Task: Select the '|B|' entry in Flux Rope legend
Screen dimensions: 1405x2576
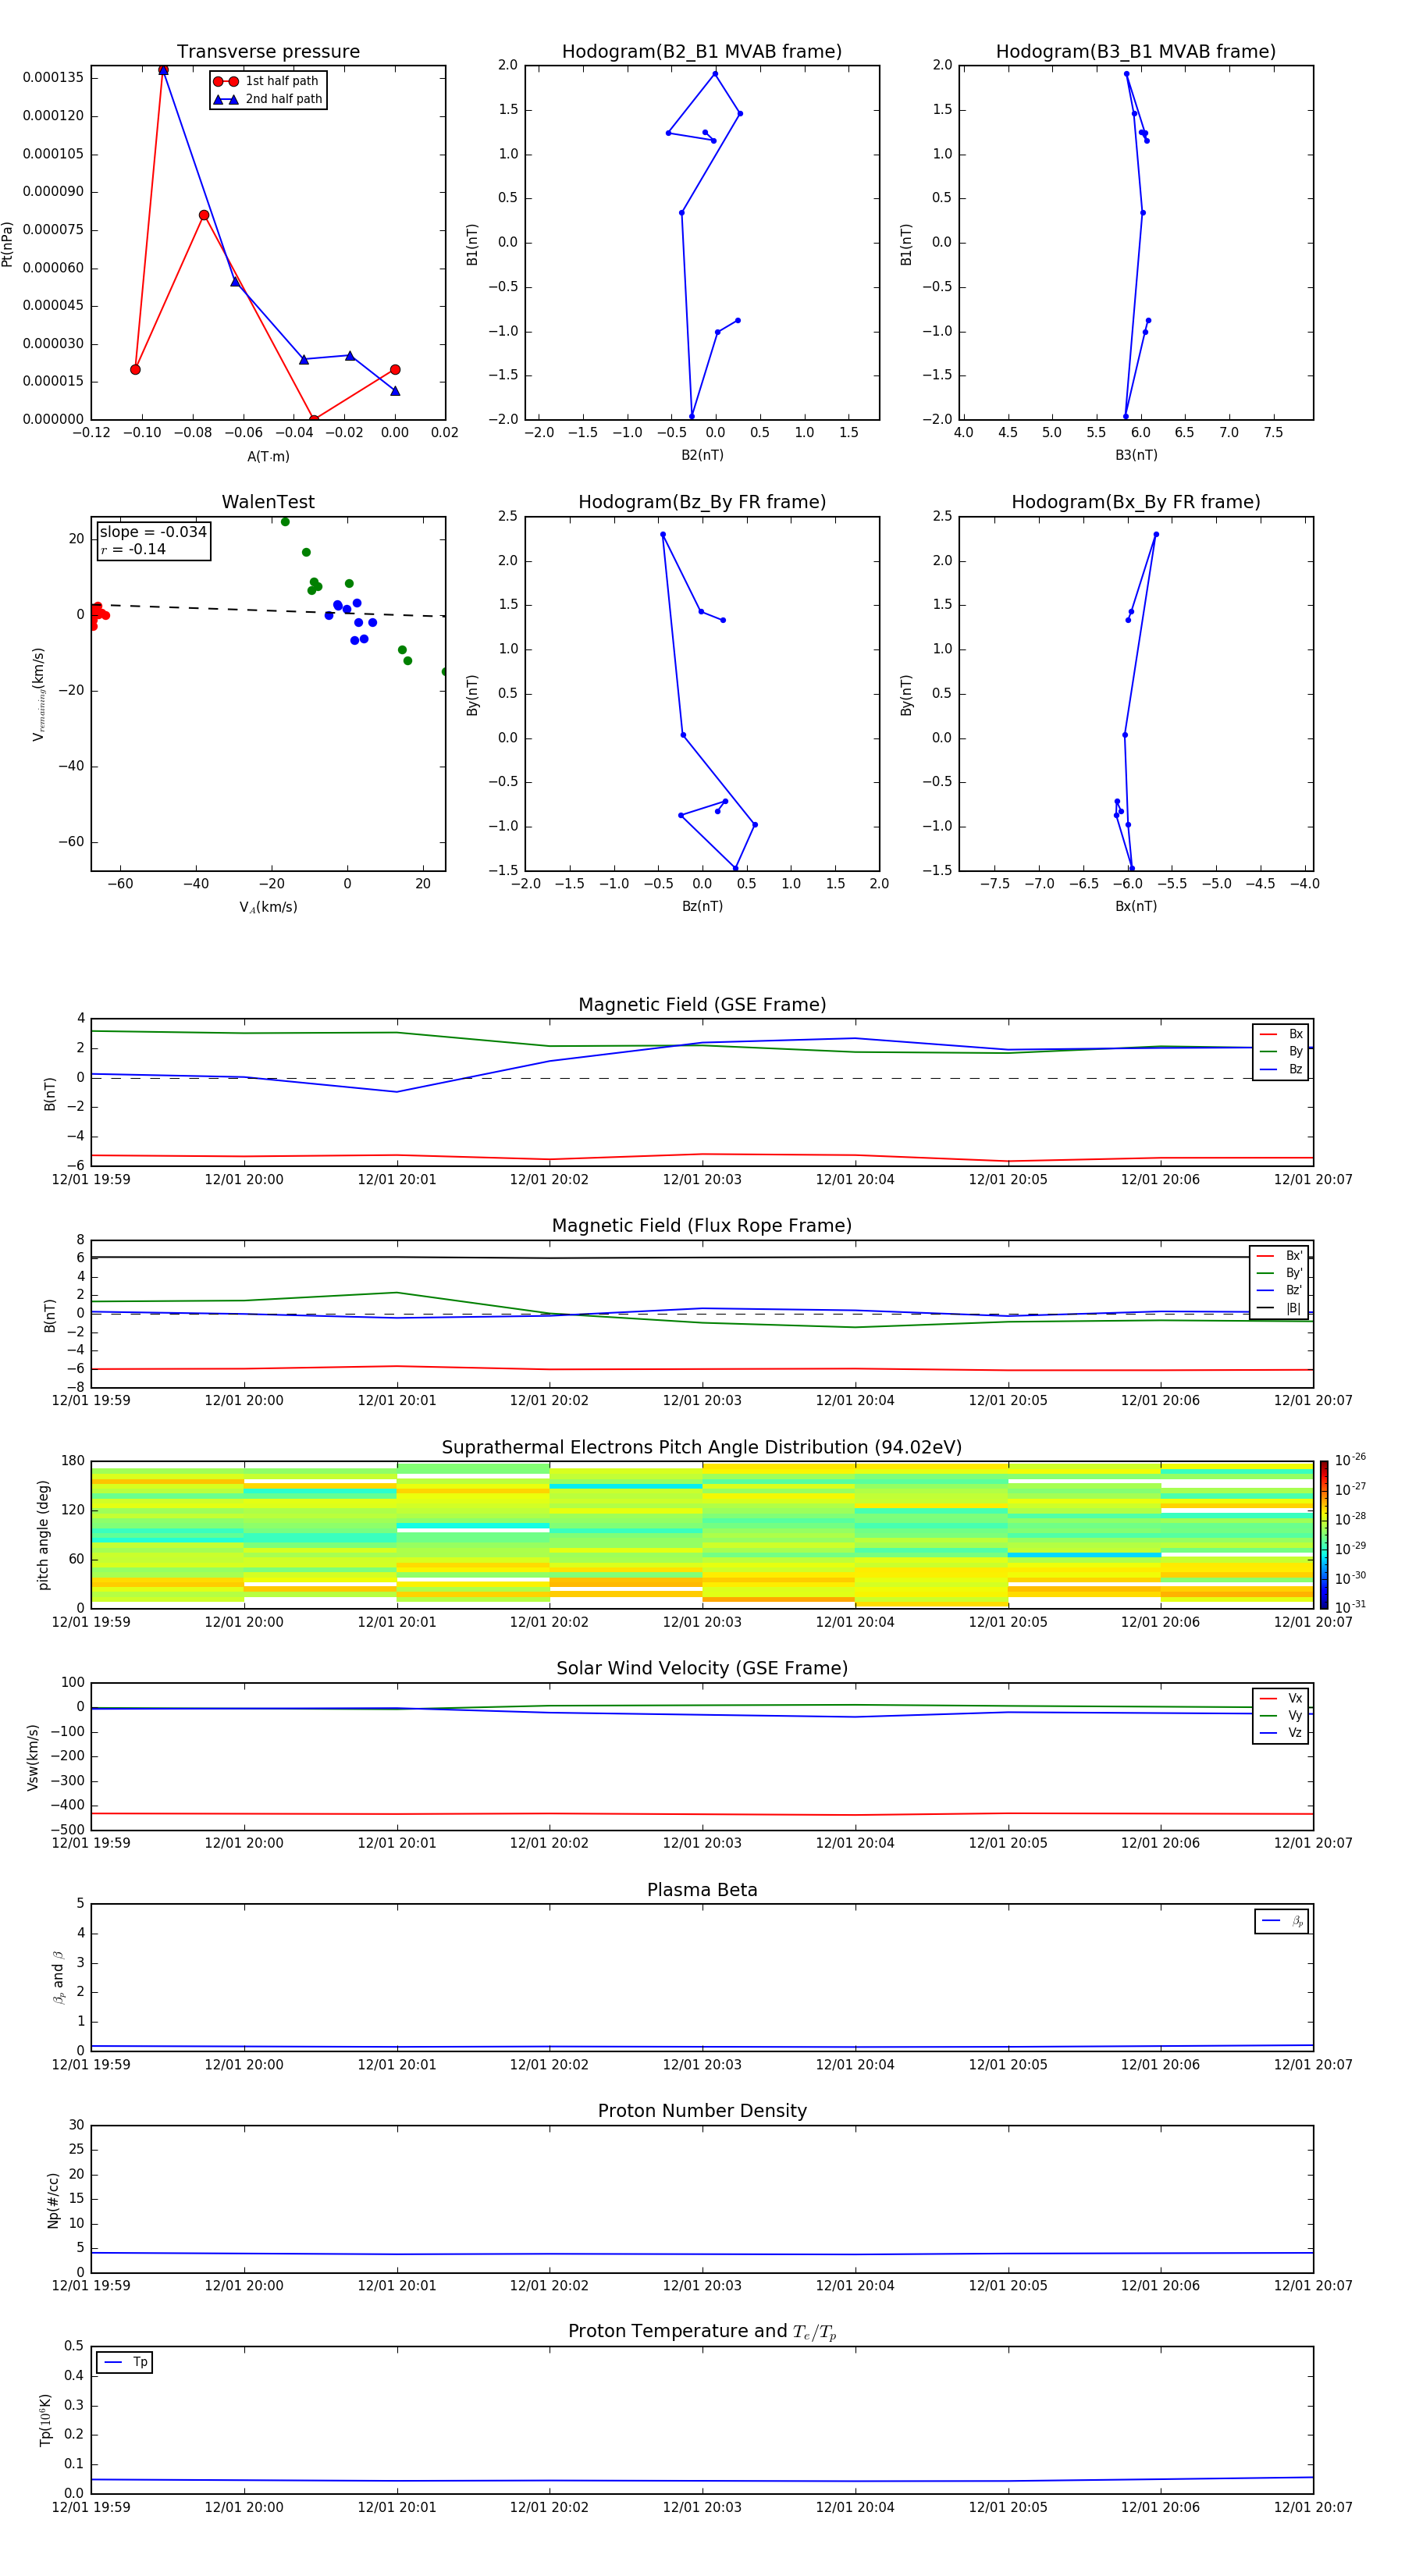Action: [x=1280, y=1308]
